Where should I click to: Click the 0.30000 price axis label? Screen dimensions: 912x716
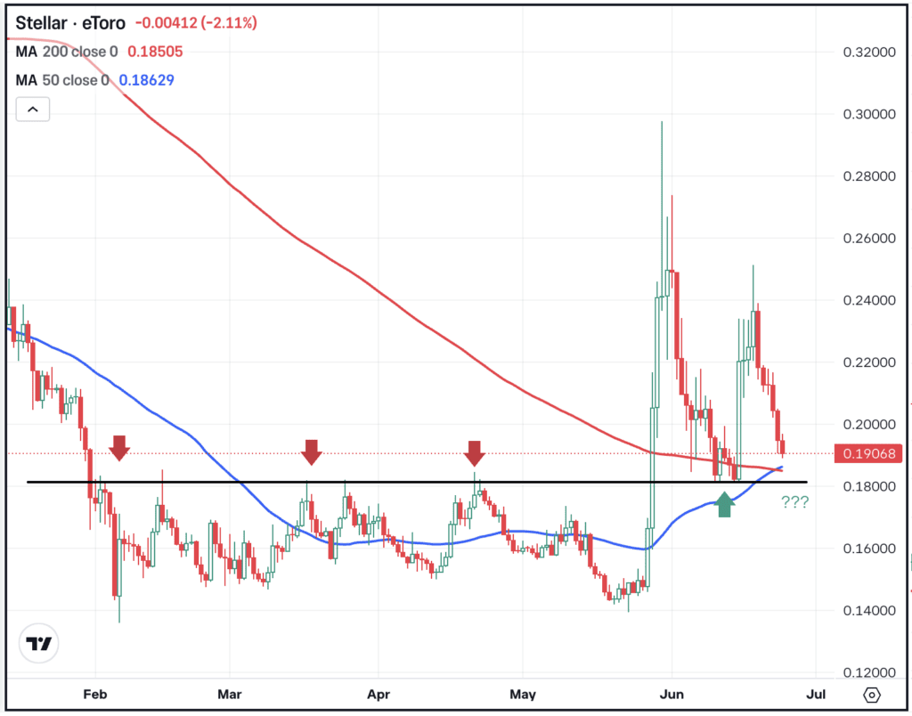click(x=869, y=114)
